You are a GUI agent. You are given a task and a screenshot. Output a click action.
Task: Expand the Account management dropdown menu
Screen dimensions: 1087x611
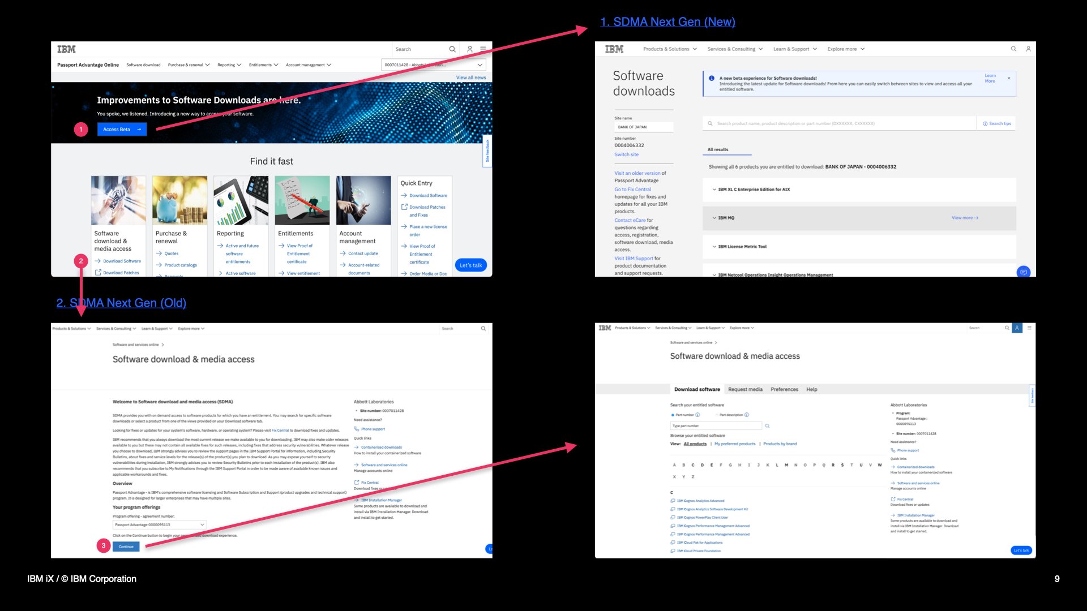coord(309,65)
